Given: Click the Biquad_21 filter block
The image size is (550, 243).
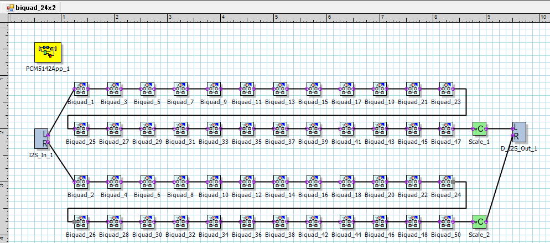Looking at the screenshot, I should point(413,89).
